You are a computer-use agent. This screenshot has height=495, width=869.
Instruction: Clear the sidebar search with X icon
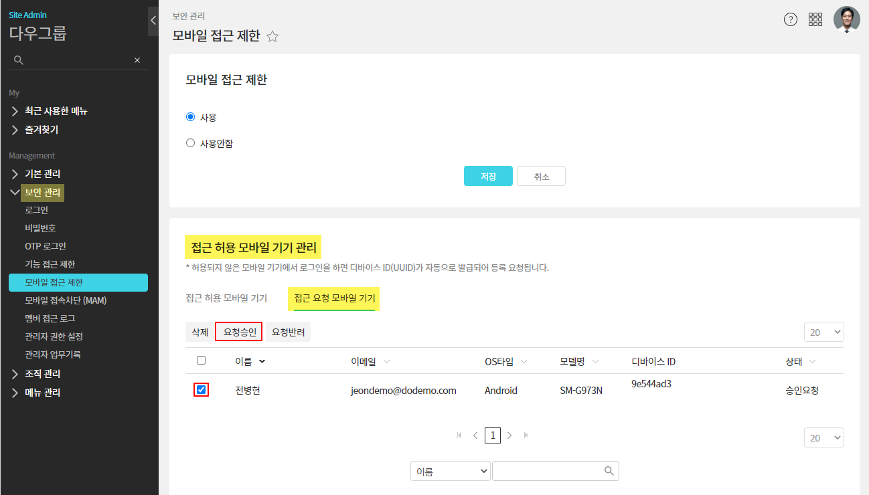point(137,60)
